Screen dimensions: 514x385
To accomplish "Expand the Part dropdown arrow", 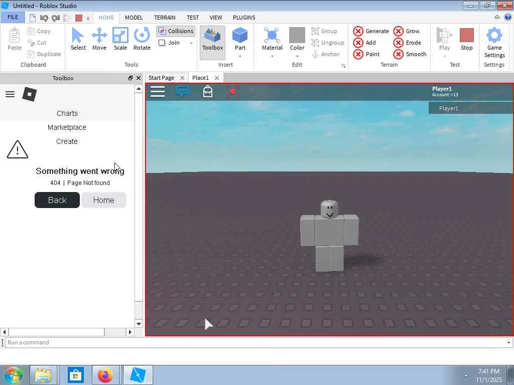I will click(240, 56).
